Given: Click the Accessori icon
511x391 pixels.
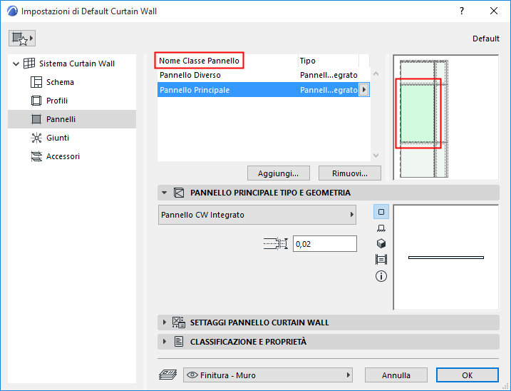Looking at the screenshot, I should (36, 156).
